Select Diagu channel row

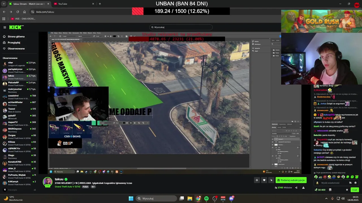[x=19, y=156]
